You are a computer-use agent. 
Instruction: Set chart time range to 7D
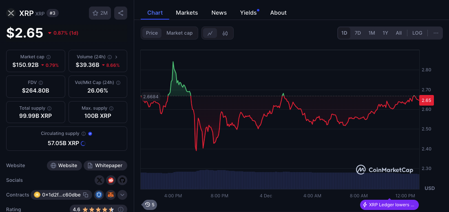(358, 33)
